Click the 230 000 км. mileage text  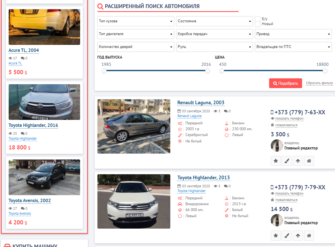point(242,129)
